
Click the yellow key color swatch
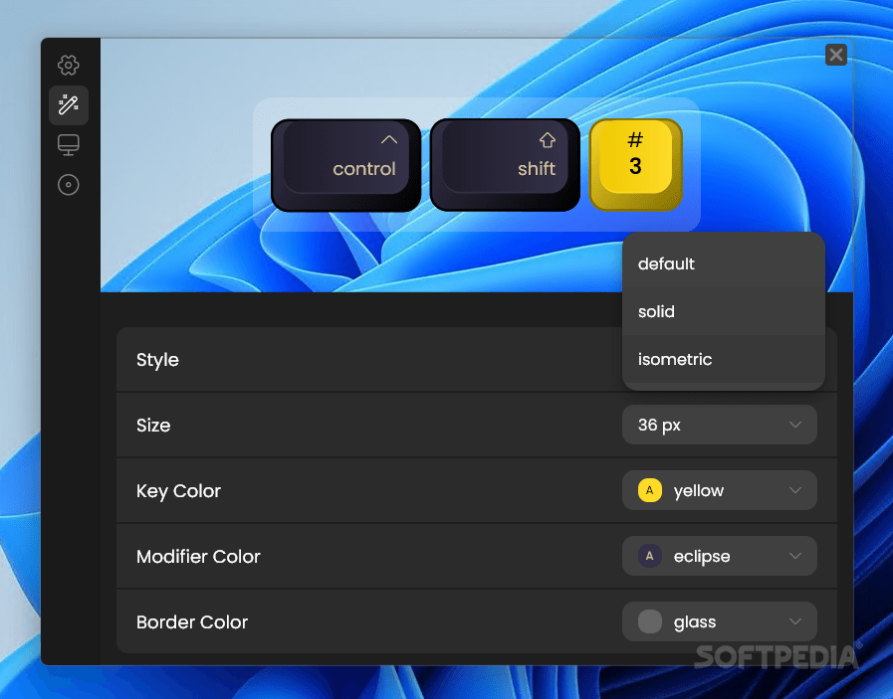pyautogui.click(x=649, y=490)
